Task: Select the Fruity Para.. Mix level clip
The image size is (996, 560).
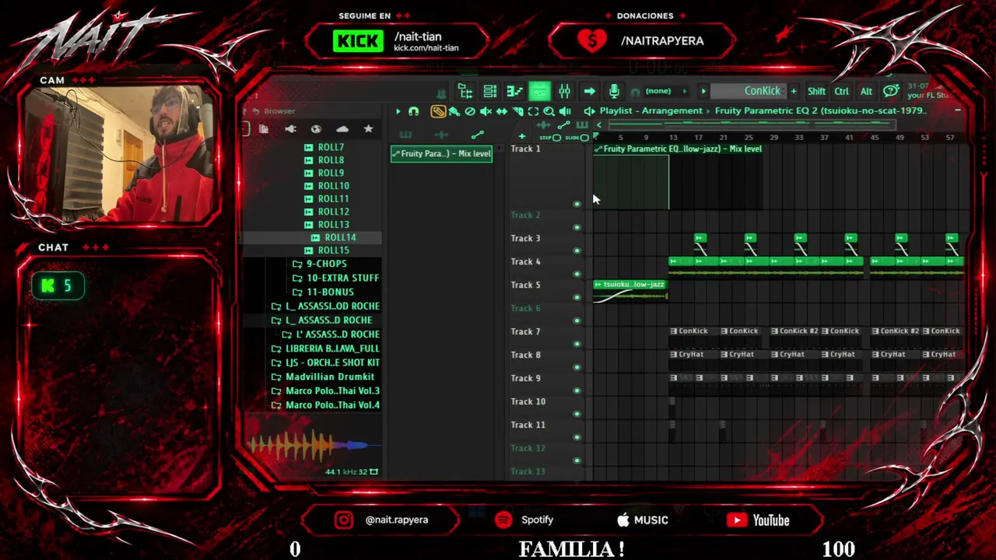Action: pyautogui.click(x=441, y=154)
